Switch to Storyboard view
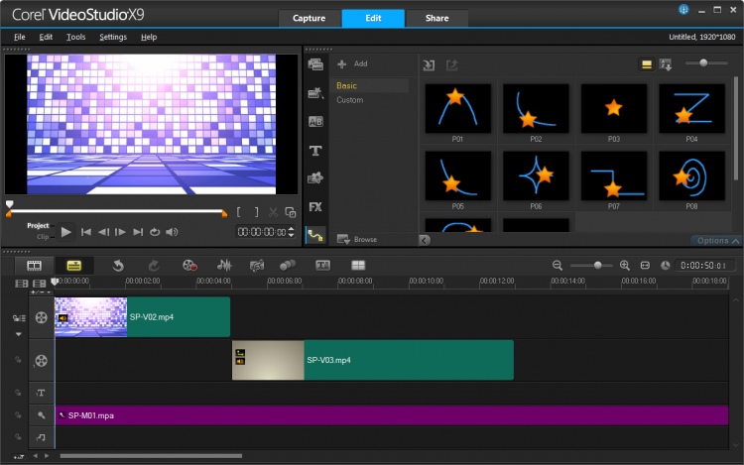Viewport: 744px width, 465px height. (35, 266)
